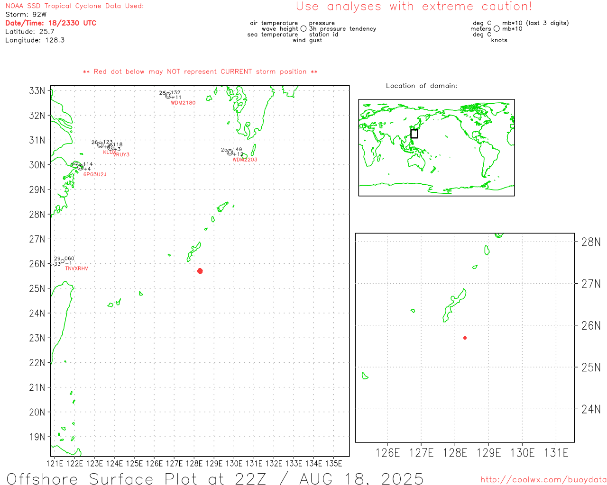The width and height of the screenshot is (607, 485).
Task: Click the station circle left of pressure 118
Action: click(110, 147)
